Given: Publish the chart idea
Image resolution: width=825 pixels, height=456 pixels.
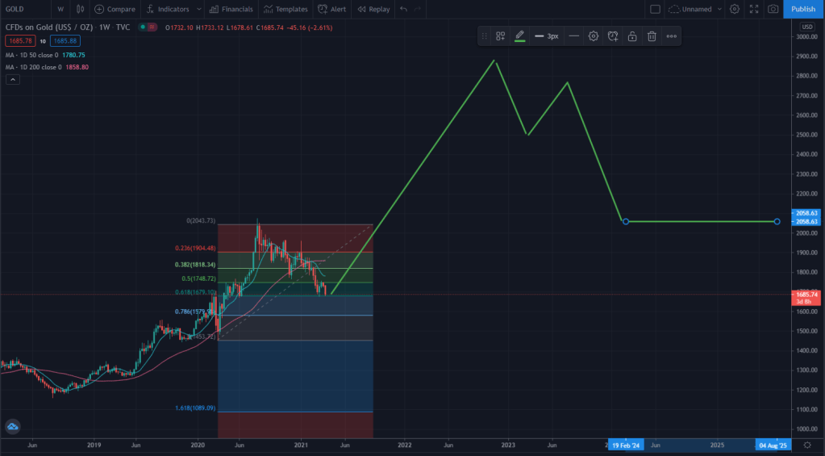Looking at the screenshot, I should click(x=802, y=9).
